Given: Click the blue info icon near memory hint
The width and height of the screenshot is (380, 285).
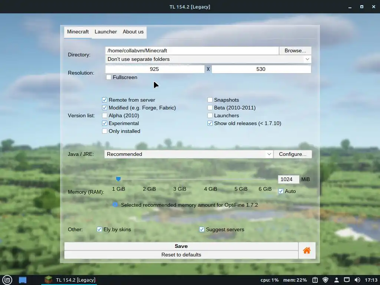Looking at the screenshot, I should click(115, 205).
